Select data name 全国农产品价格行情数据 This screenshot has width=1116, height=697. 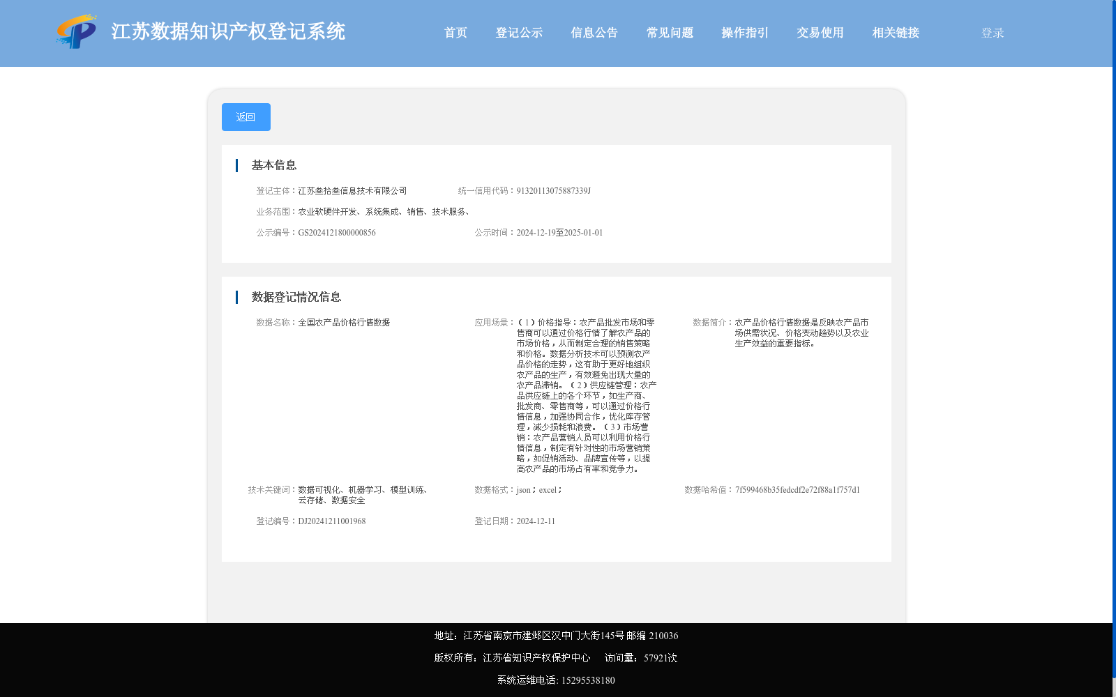pyautogui.click(x=344, y=323)
